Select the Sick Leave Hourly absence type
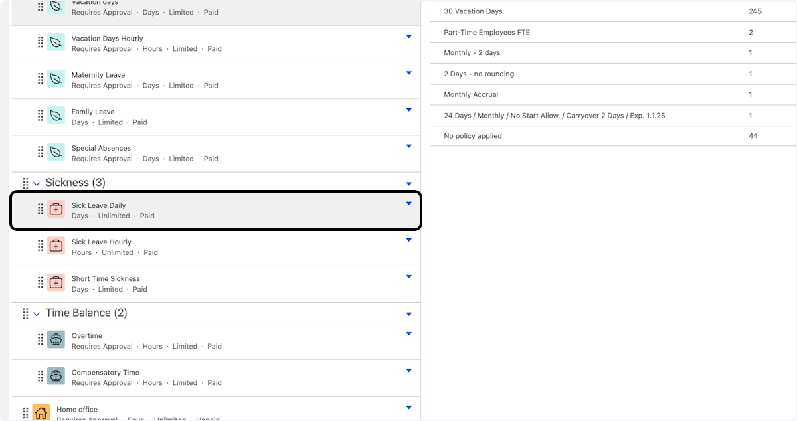797x421 pixels. tap(102, 242)
